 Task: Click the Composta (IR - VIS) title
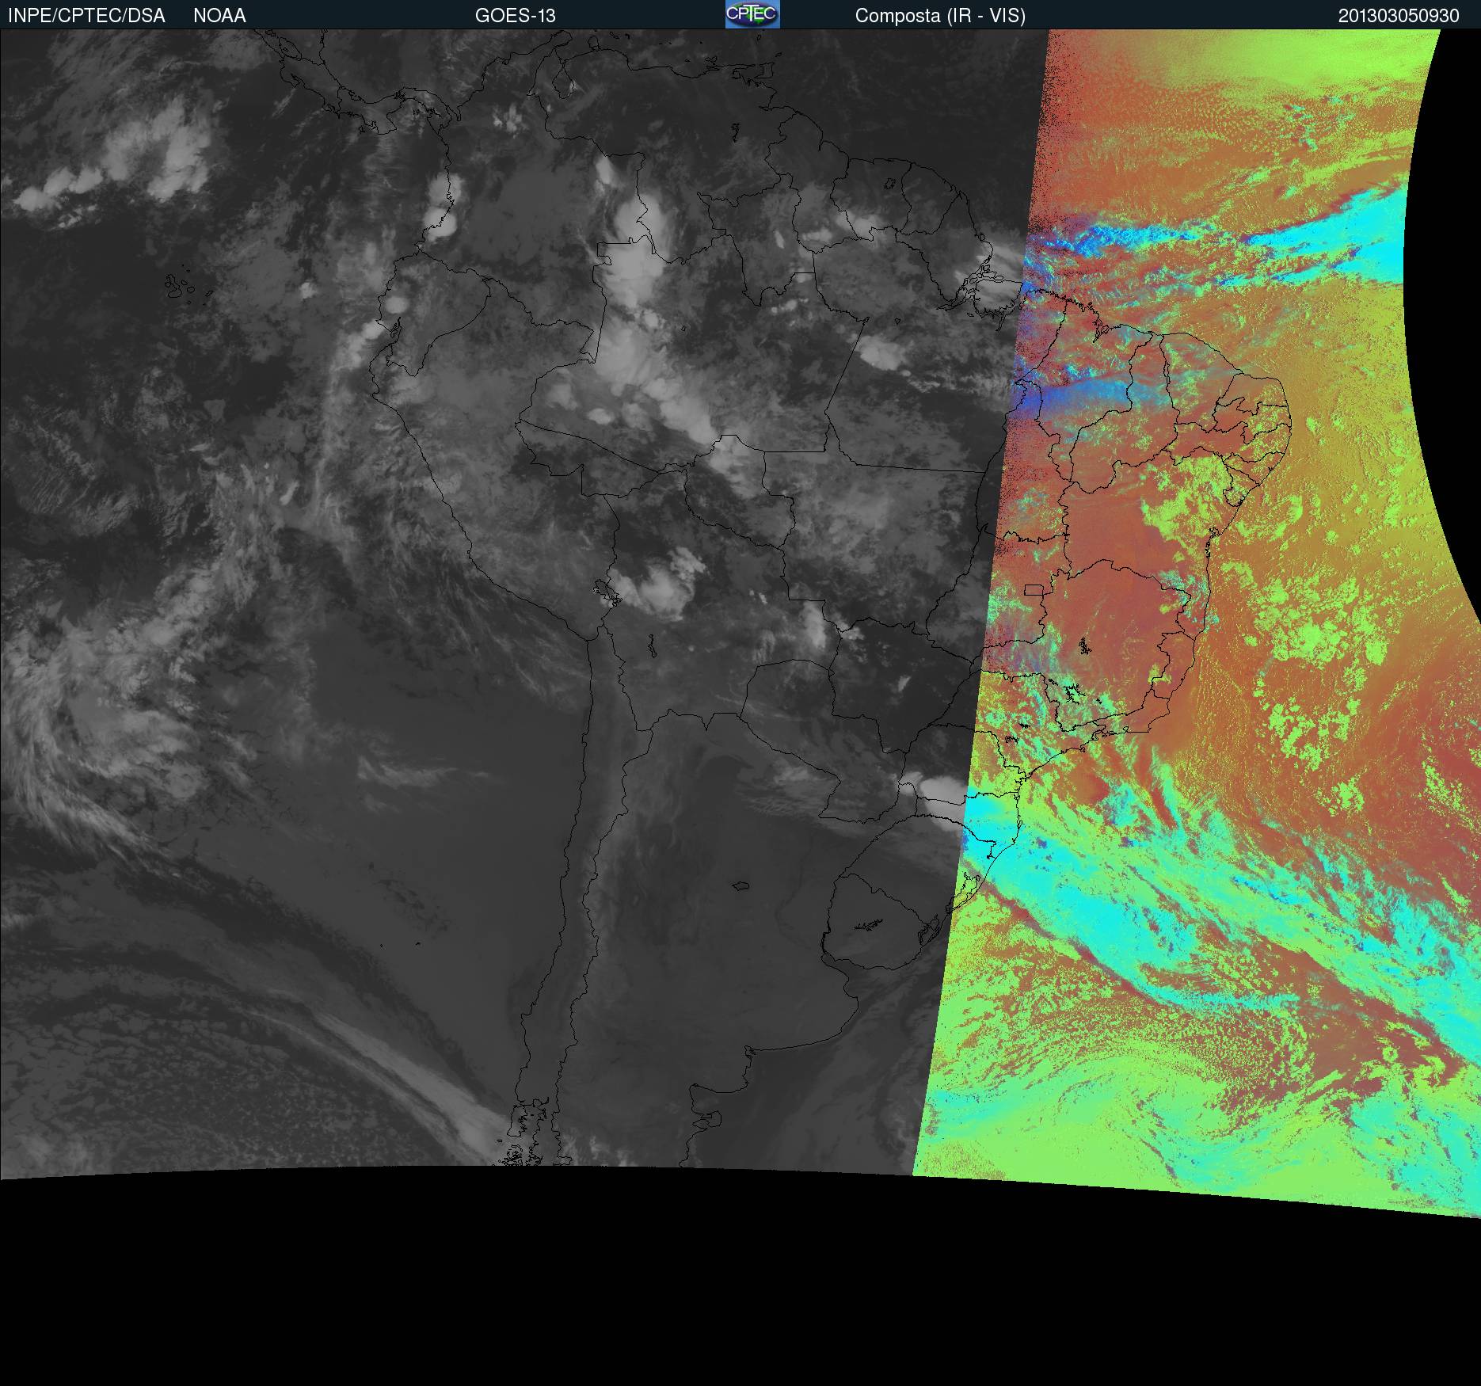(940, 16)
